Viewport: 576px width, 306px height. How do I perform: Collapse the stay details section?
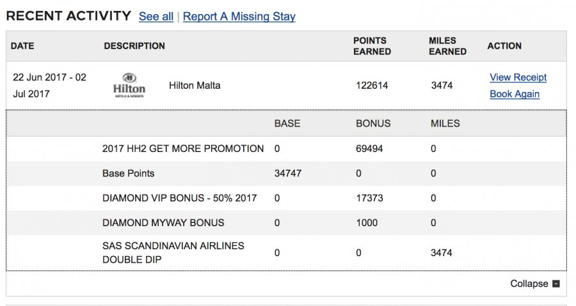pos(529,284)
